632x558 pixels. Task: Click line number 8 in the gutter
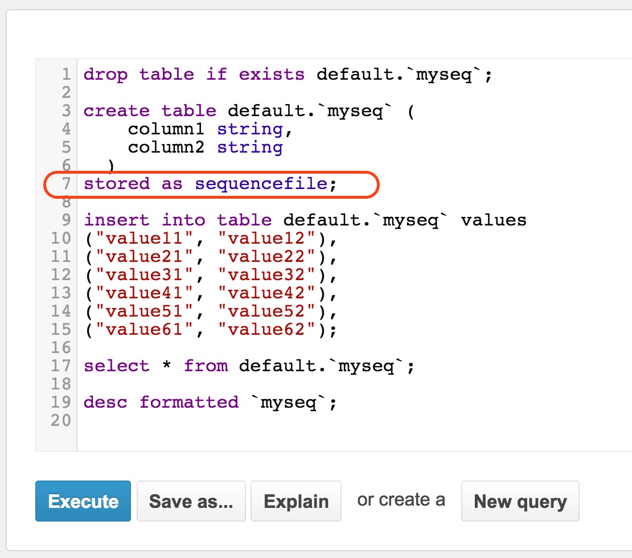click(66, 202)
